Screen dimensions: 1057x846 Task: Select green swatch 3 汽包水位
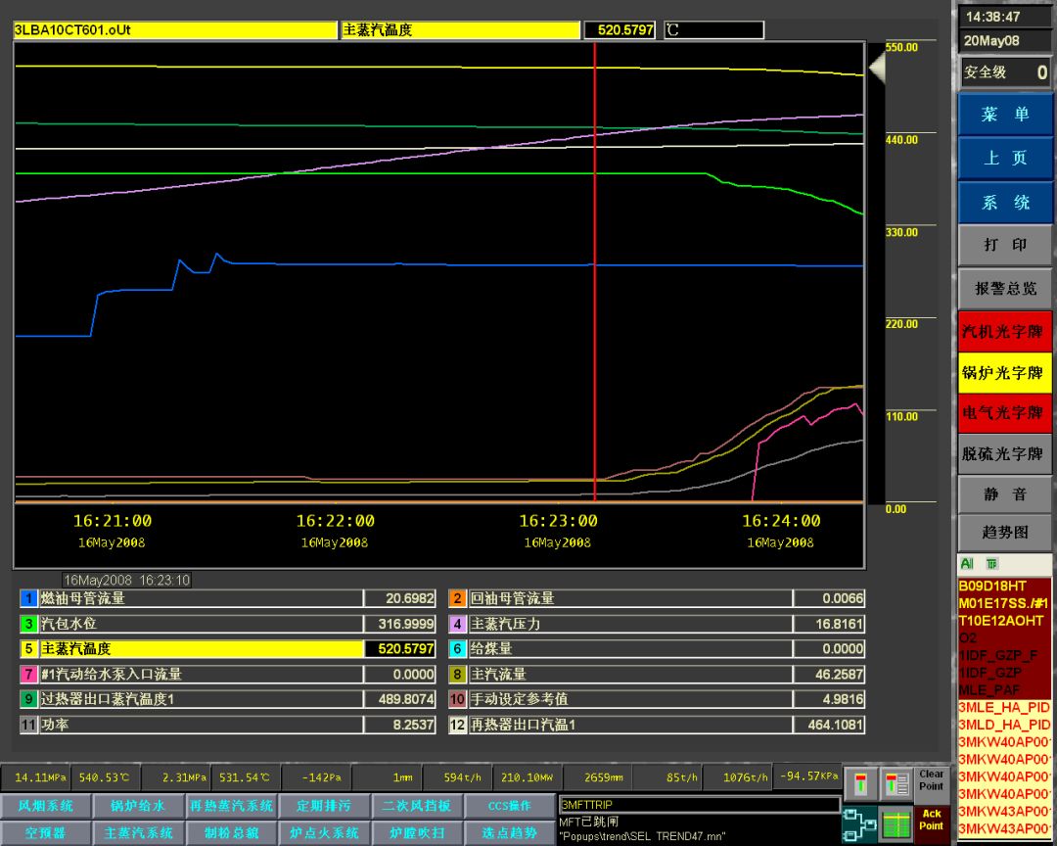[x=29, y=624]
